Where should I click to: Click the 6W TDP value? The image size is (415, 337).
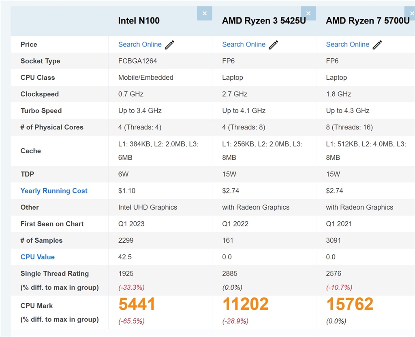point(123,174)
